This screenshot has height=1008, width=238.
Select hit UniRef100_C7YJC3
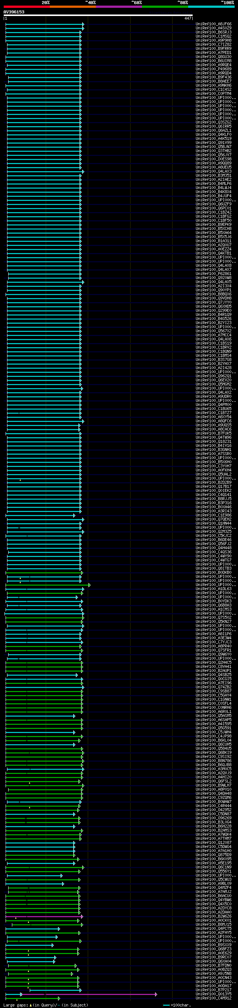[x=213, y=642]
